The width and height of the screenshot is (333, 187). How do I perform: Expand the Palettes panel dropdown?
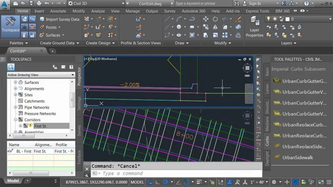tap(19, 43)
